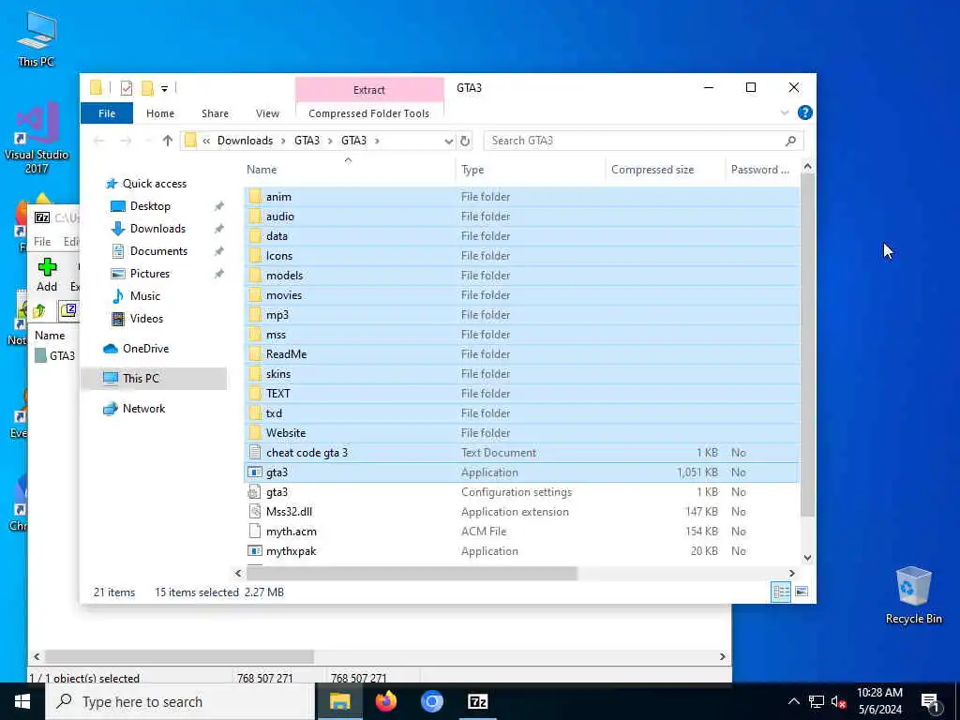Select the audio folder icon
The height and width of the screenshot is (720, 960).
tap(255, 217)
